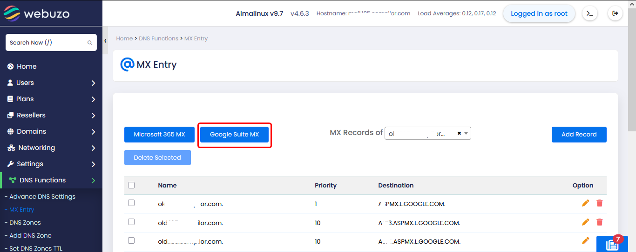Click the logout icon in top bar

tap(615, 13)
